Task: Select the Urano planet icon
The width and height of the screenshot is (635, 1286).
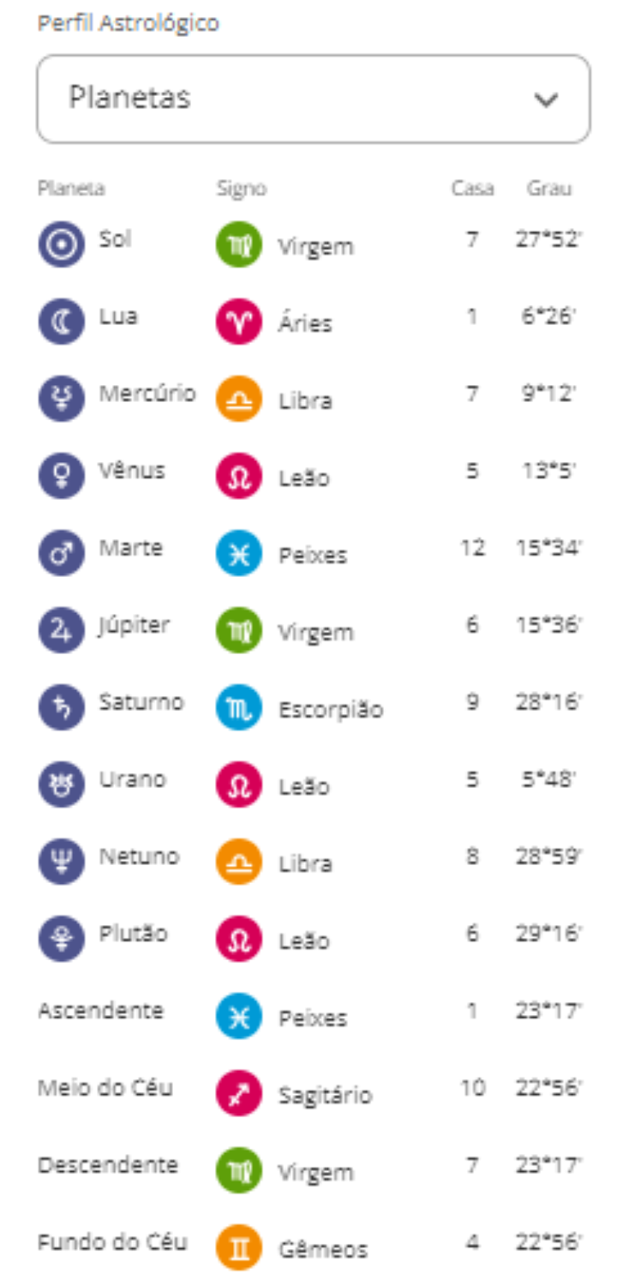Action: click(62, 784)
